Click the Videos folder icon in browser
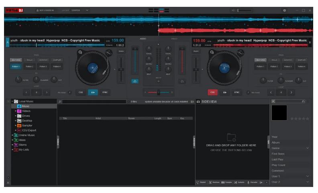The height and width of the screenshot is (193, 318). pos(19,111)
